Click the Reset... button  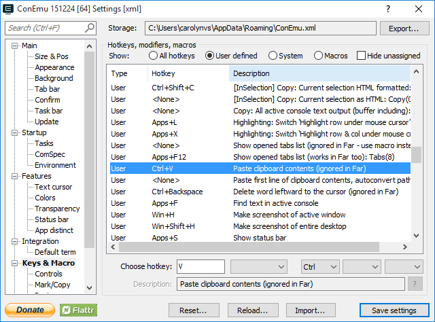193,310
